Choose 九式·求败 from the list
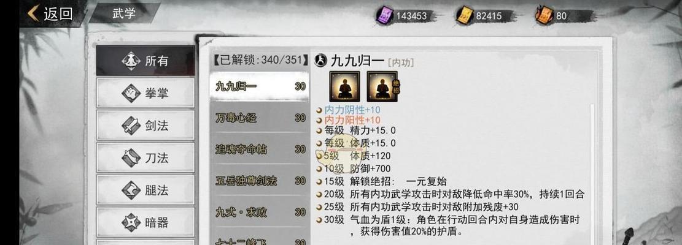 click(260, 212)
